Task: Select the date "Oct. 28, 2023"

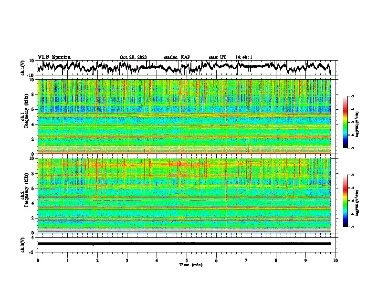Action: tap(133, 57)
